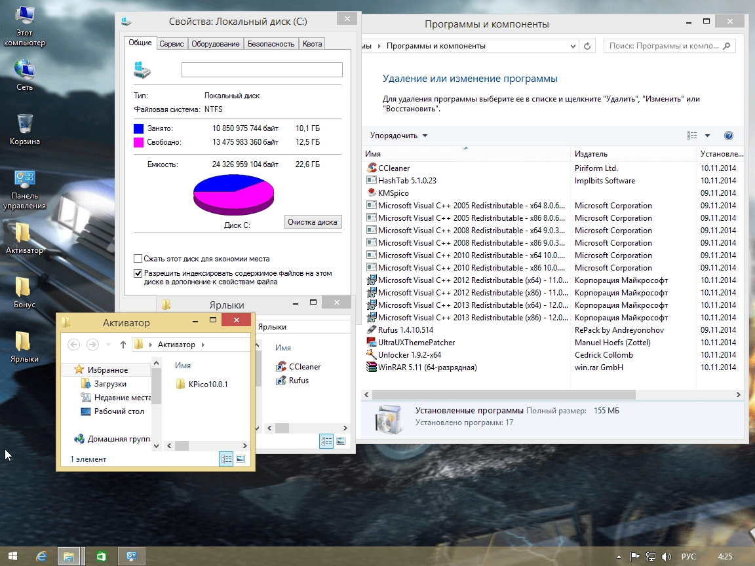Sort by Издатель column header
Screen dimensions: 755x566
click(x=632, y=154)
